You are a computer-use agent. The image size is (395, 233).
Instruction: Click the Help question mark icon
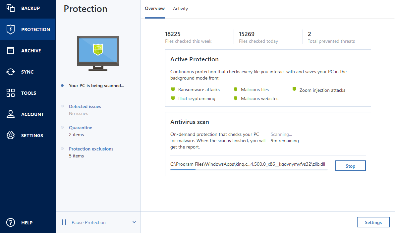coord(10,222)
